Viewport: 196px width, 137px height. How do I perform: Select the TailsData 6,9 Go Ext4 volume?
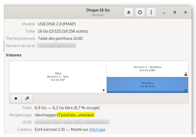click(x=147, y=85)
